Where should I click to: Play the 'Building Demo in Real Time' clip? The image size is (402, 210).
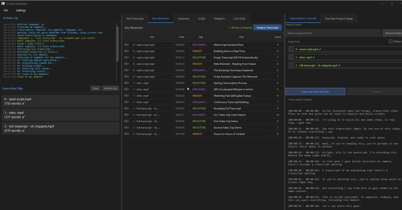tap(126, 51)
